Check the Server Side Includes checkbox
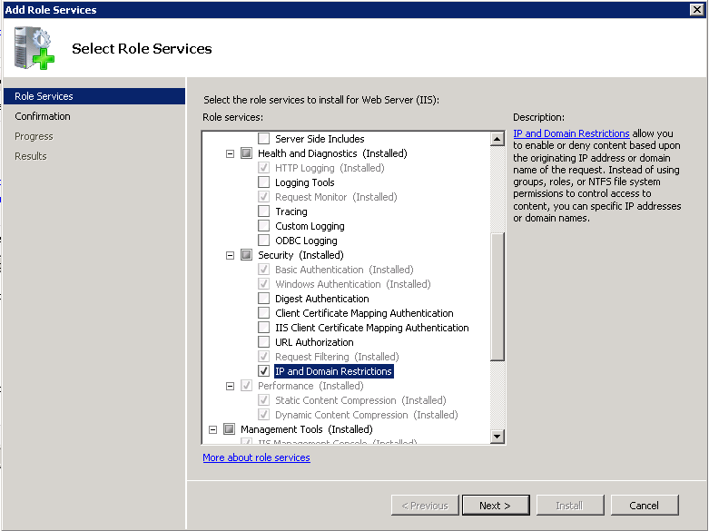The width and height of the screenshot is (709, 531). pyautogui.click(x=263, y=138)
